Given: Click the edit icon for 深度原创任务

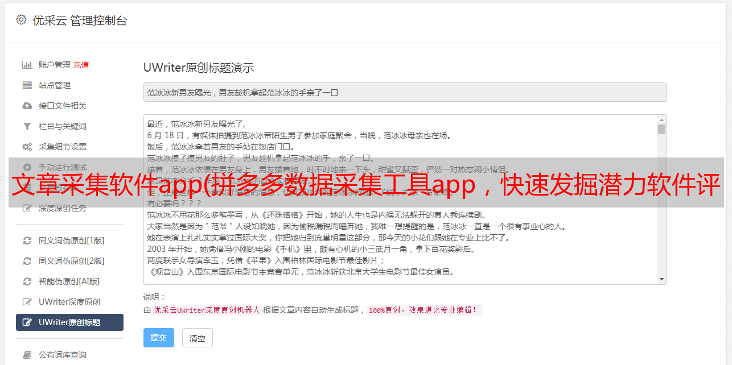Looking at the screenshot, I should [27, 208].
